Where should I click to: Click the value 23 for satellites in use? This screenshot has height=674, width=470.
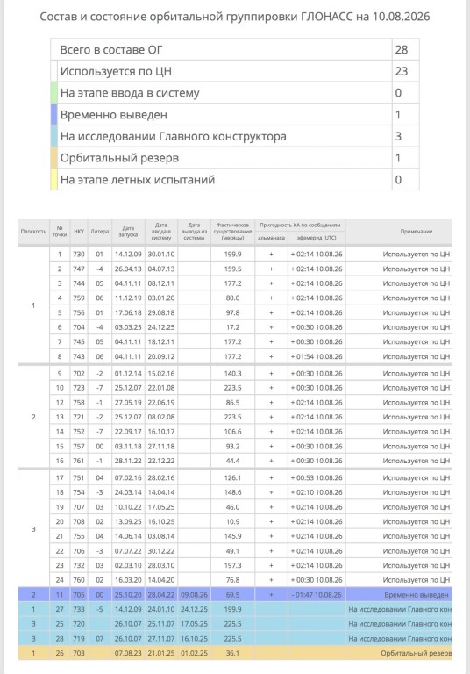(x=402, y=71)
